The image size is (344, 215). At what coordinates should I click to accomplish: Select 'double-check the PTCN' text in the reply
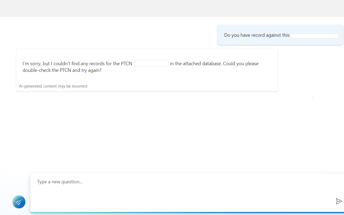click(x=46, y=70)
